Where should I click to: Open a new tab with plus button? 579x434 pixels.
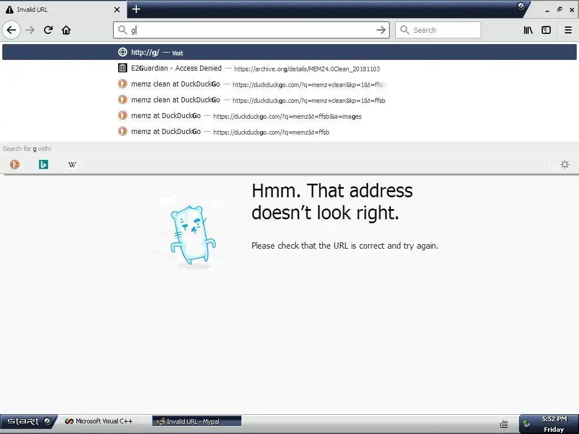[x=136, y=9]
